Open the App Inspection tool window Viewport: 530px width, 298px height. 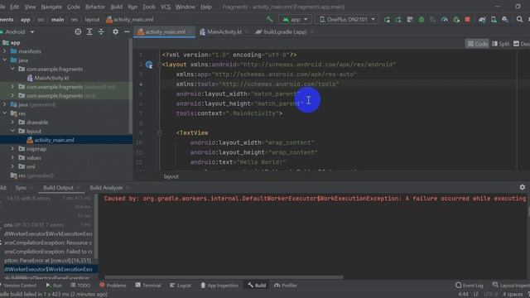tap(219, 286)
